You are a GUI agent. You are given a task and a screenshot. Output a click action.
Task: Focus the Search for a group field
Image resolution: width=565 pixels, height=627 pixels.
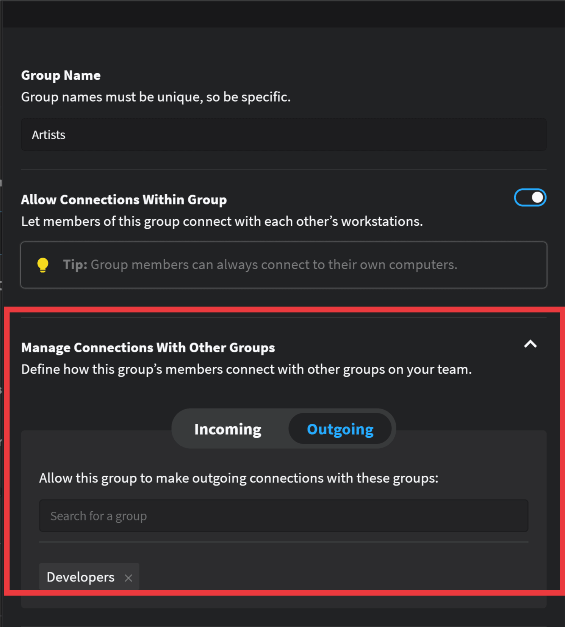click(283, 516)
